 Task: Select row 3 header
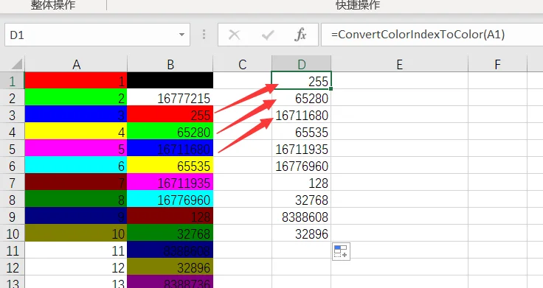(12, 115)
